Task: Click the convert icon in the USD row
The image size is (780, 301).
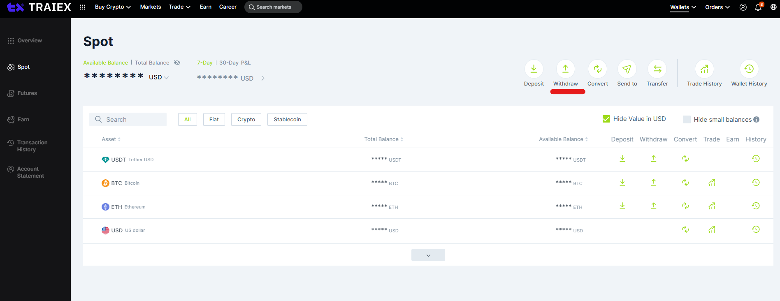Action: pos(685,229)
